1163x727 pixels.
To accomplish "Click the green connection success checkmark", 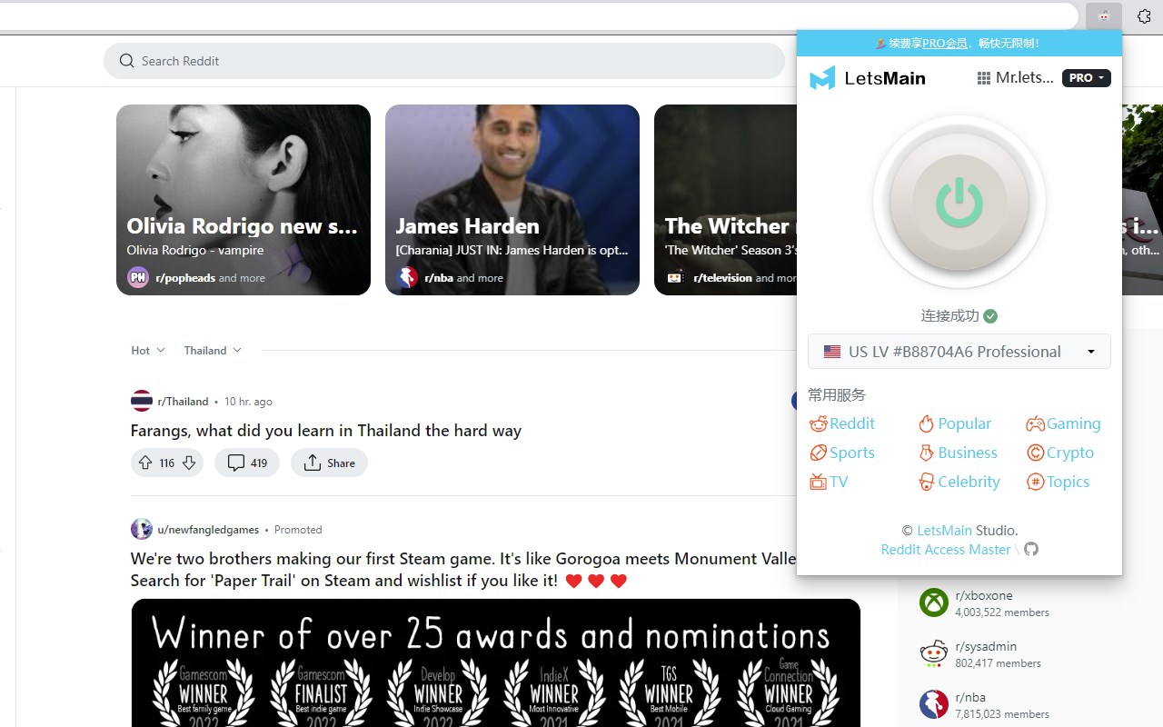I will pyautogui.click(x=990, y=316).
